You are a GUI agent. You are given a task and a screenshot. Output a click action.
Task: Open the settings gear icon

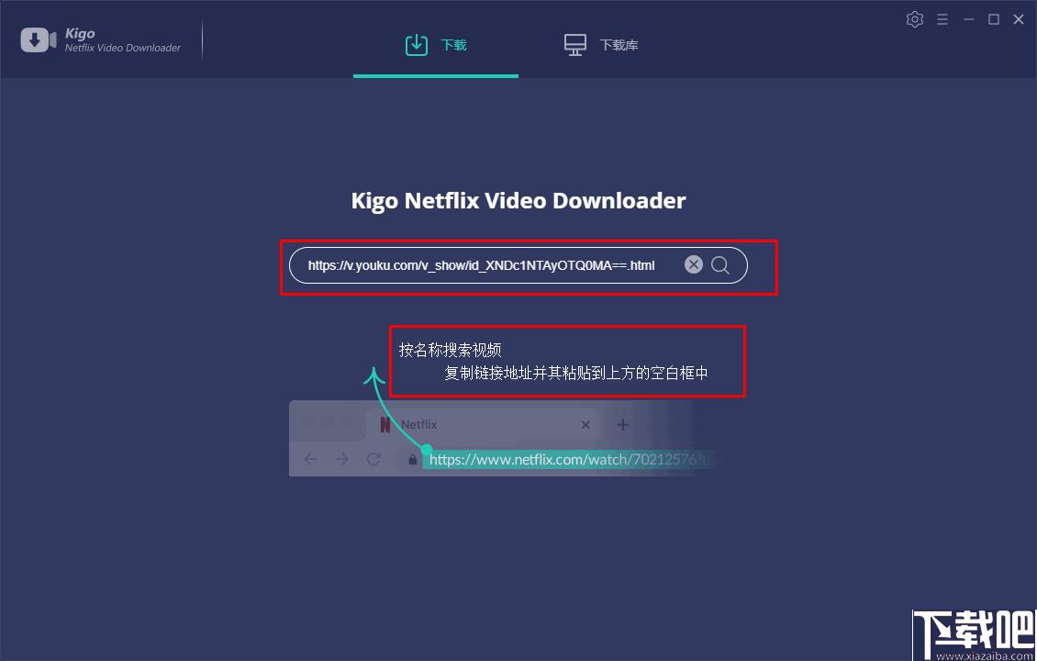point(915,19)
